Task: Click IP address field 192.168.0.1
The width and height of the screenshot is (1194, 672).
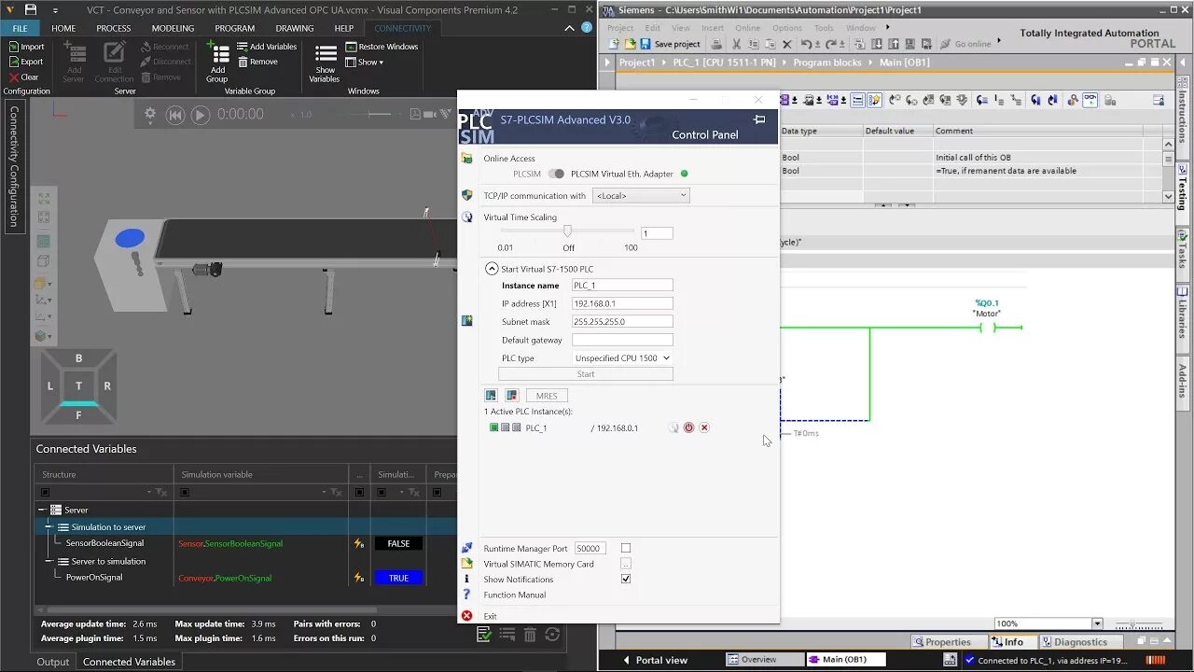Action: click(x=622, y=303)
